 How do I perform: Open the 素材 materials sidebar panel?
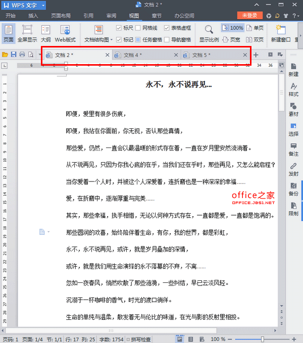293,109
